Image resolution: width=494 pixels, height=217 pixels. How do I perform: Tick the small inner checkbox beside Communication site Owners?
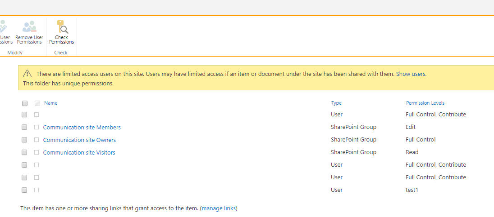(37, 140)
